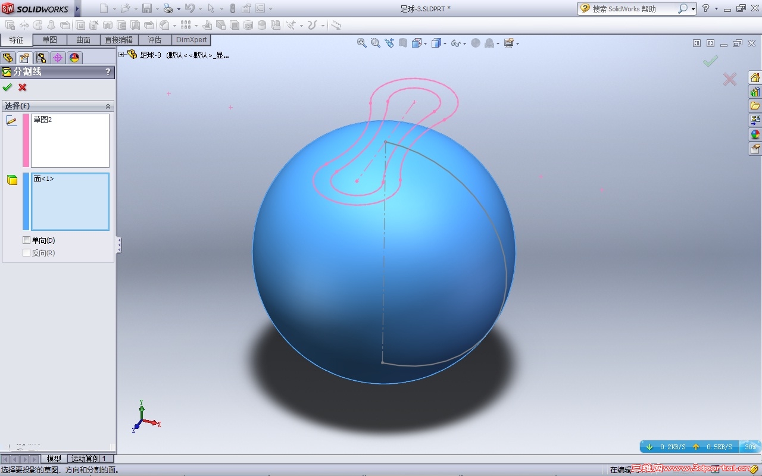Click the Open file icon
This screenshot has width=762, height=476.
[x=125, y=8]
